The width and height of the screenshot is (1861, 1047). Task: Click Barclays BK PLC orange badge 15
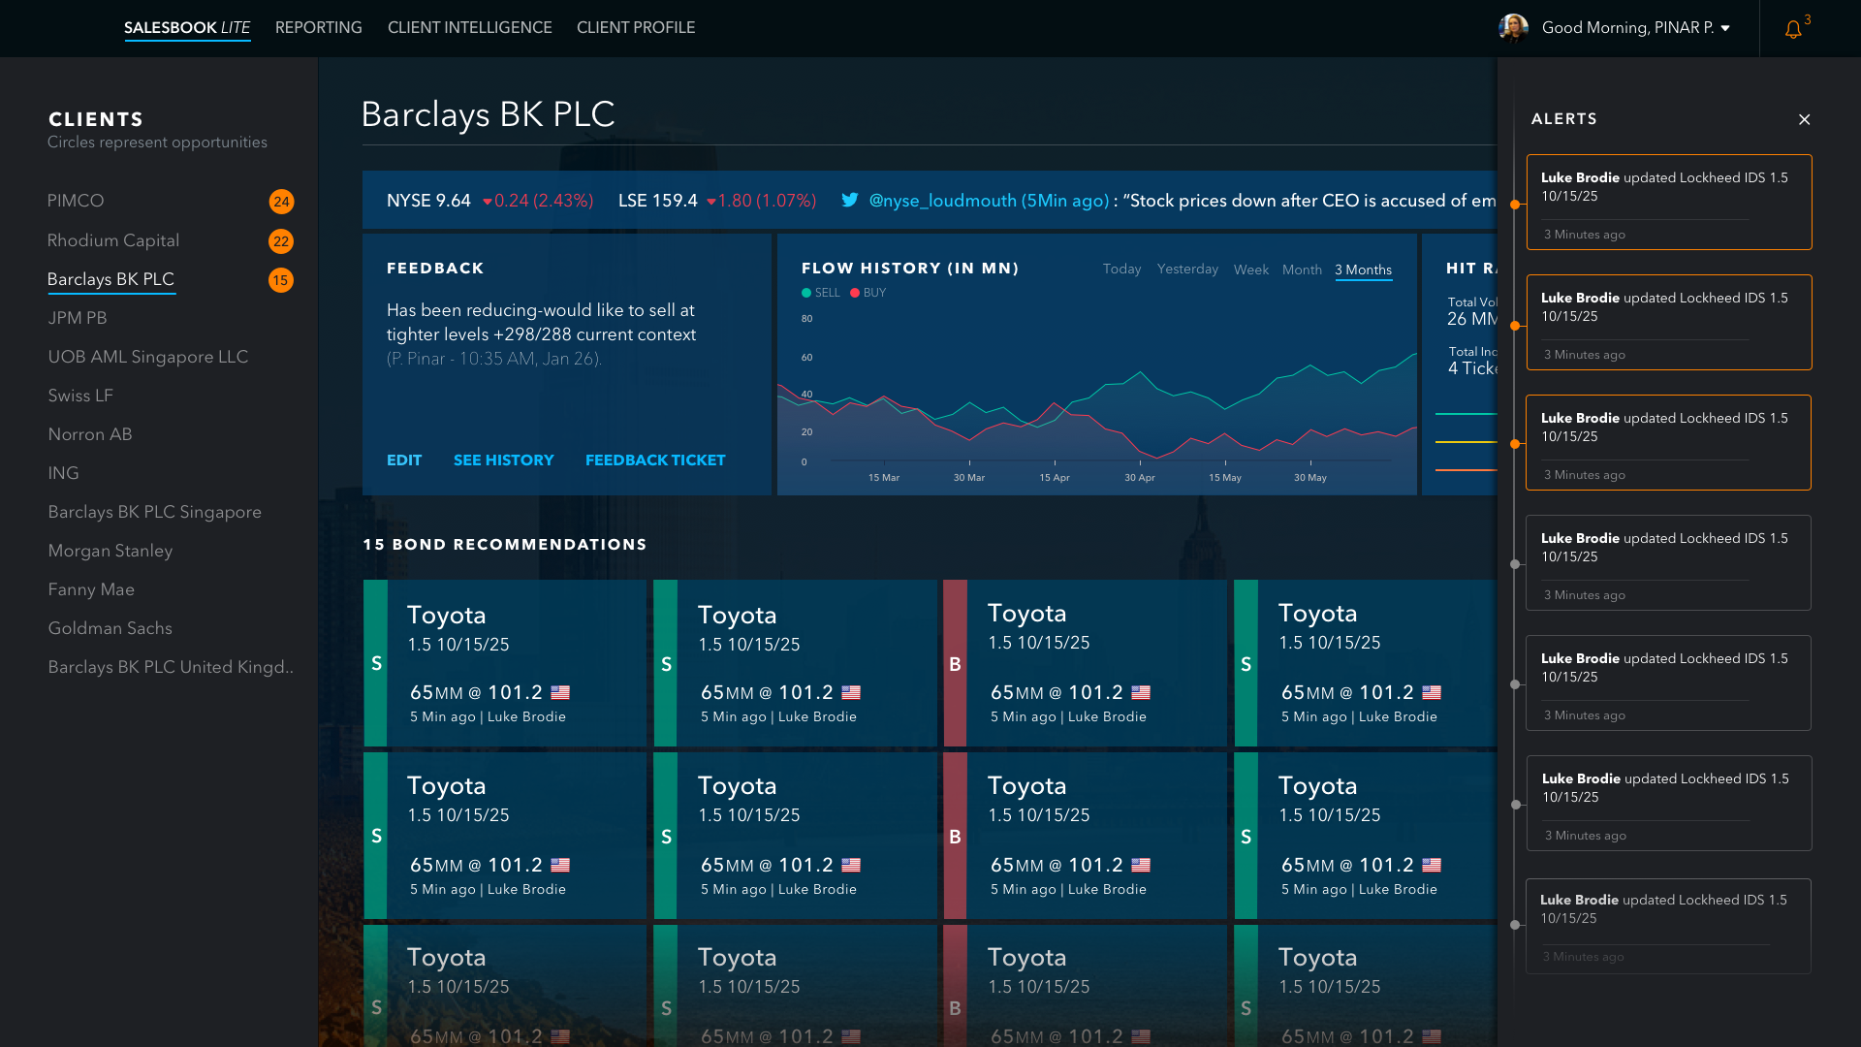tap(281, 280)
